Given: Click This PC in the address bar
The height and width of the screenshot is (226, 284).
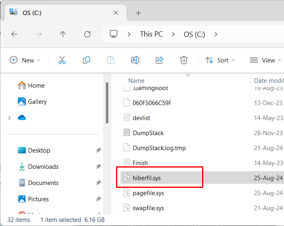Looking at the screenshot, I should 152,34.
